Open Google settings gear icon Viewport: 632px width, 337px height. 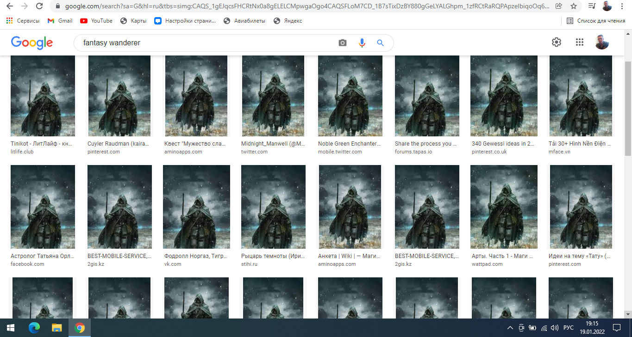[x=556, y=42]
